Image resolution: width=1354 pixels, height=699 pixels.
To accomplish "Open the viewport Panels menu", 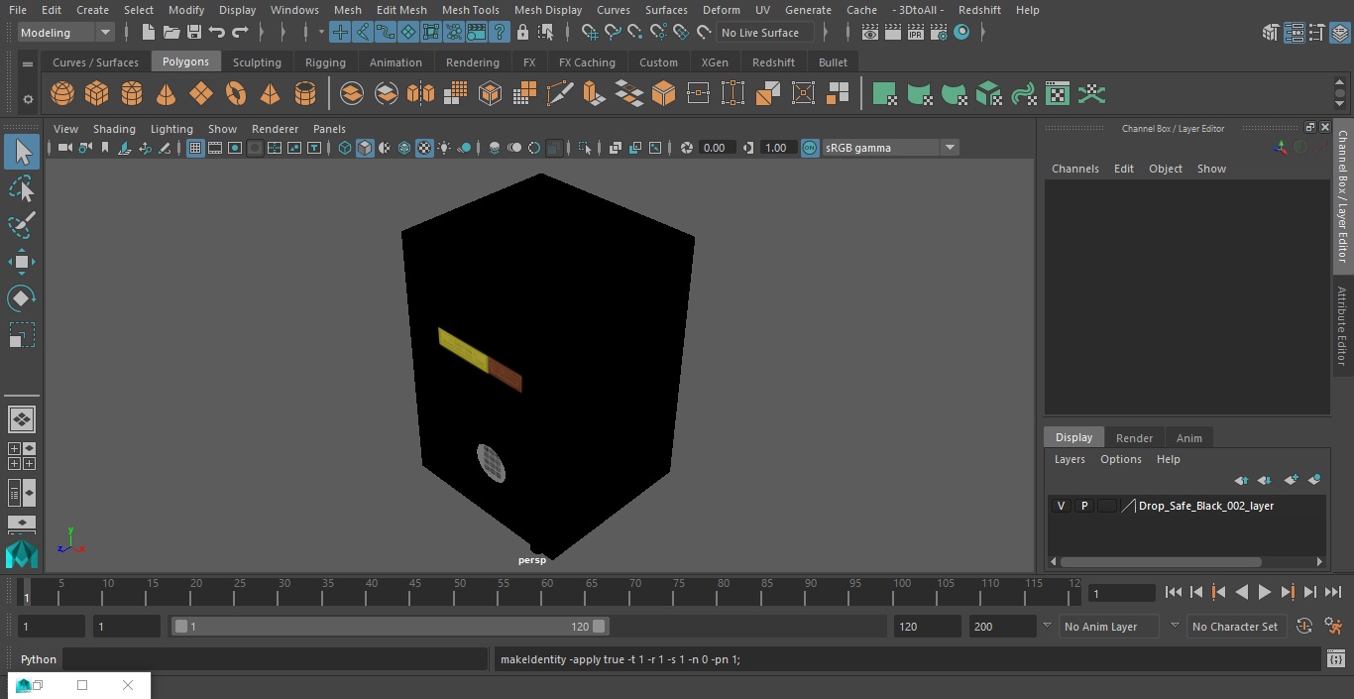I will (x=329, y=129).
